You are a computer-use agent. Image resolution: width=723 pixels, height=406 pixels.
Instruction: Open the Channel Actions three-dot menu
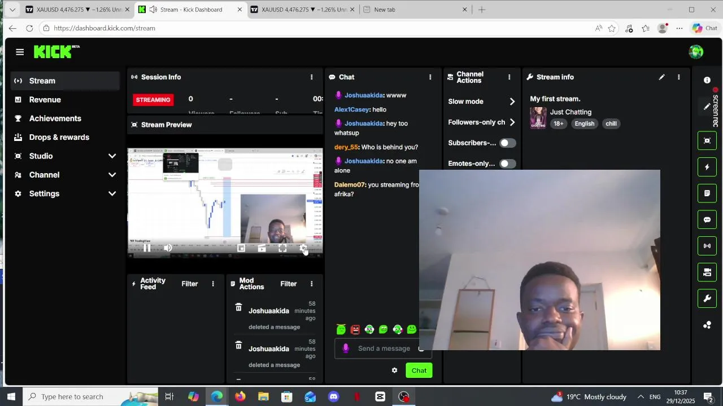click(509, 77)
